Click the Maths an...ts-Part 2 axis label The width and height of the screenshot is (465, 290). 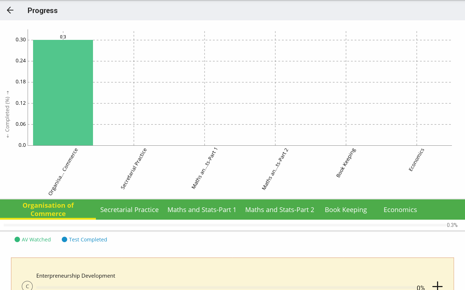coord(275,169)
